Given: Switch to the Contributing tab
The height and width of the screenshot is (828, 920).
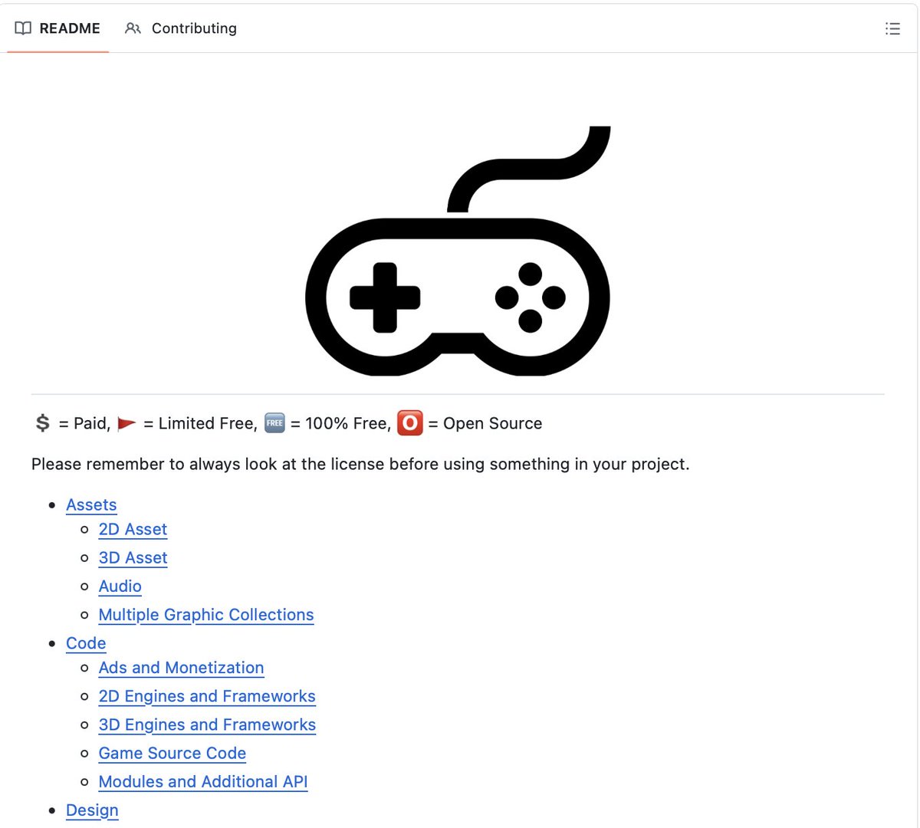Looking at the screenshot, I should tap(181, 28).
